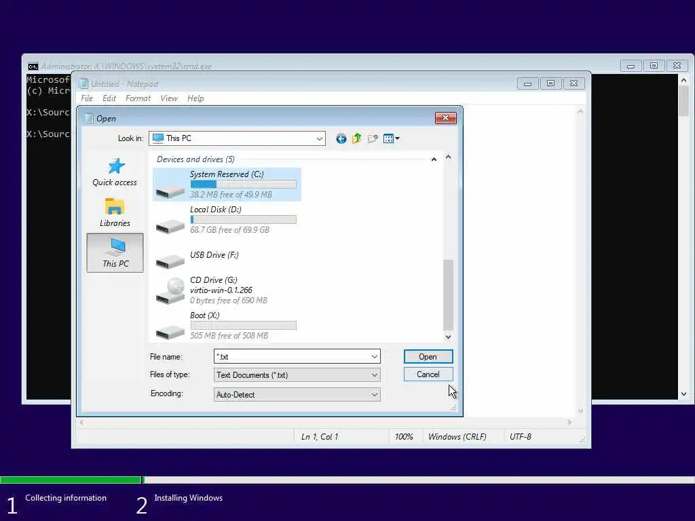Click cmd window scroll up arrow

coord(683,80)
